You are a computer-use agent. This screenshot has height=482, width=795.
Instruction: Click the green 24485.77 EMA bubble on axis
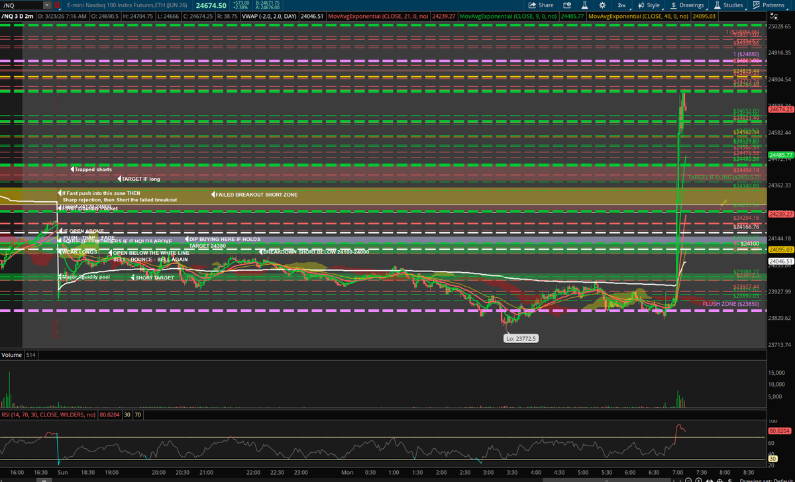pyautogui.click(x=781, y=155)
